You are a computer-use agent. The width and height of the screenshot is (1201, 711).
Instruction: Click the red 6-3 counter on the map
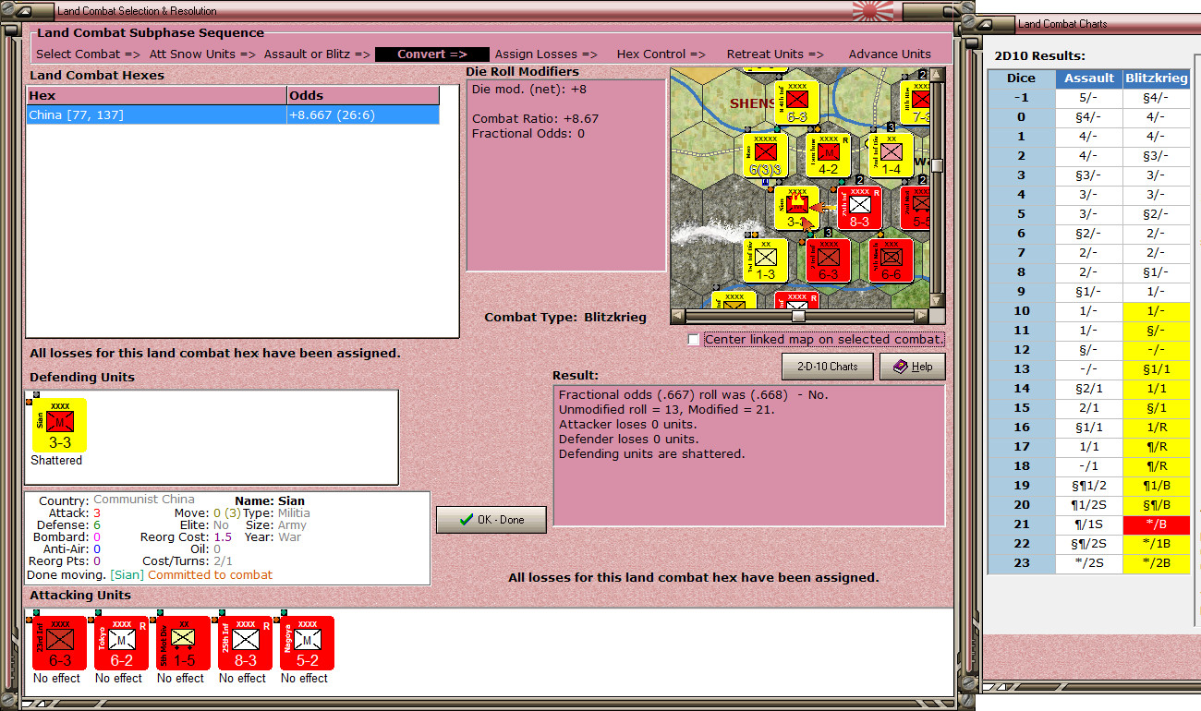pos(828,261)
